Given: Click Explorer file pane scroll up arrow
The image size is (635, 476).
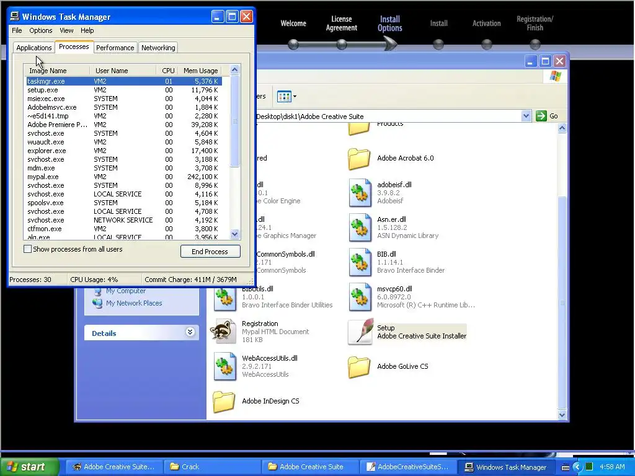Looking at the screenshot, I should pyautogui.click(x=562, y=128).
